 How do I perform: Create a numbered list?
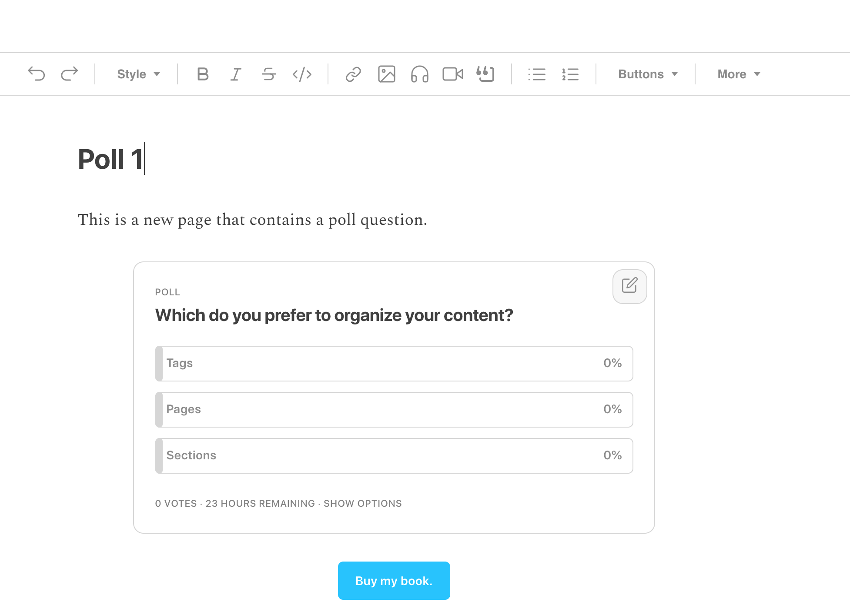click(x=570, y=74)
